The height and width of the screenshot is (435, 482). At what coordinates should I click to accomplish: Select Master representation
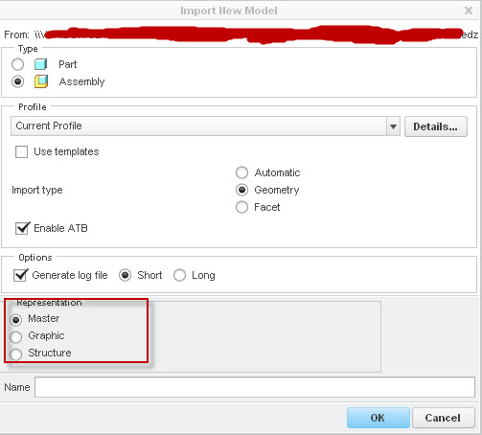15,319
